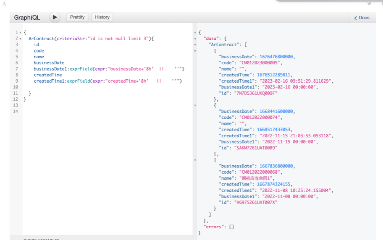This screenshot has width=383, height=240.
Task: Click the Prettify button
Action: click(77, 17)
